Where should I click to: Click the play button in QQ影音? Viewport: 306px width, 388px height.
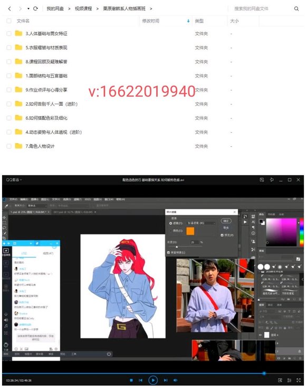tap(153, 380)
